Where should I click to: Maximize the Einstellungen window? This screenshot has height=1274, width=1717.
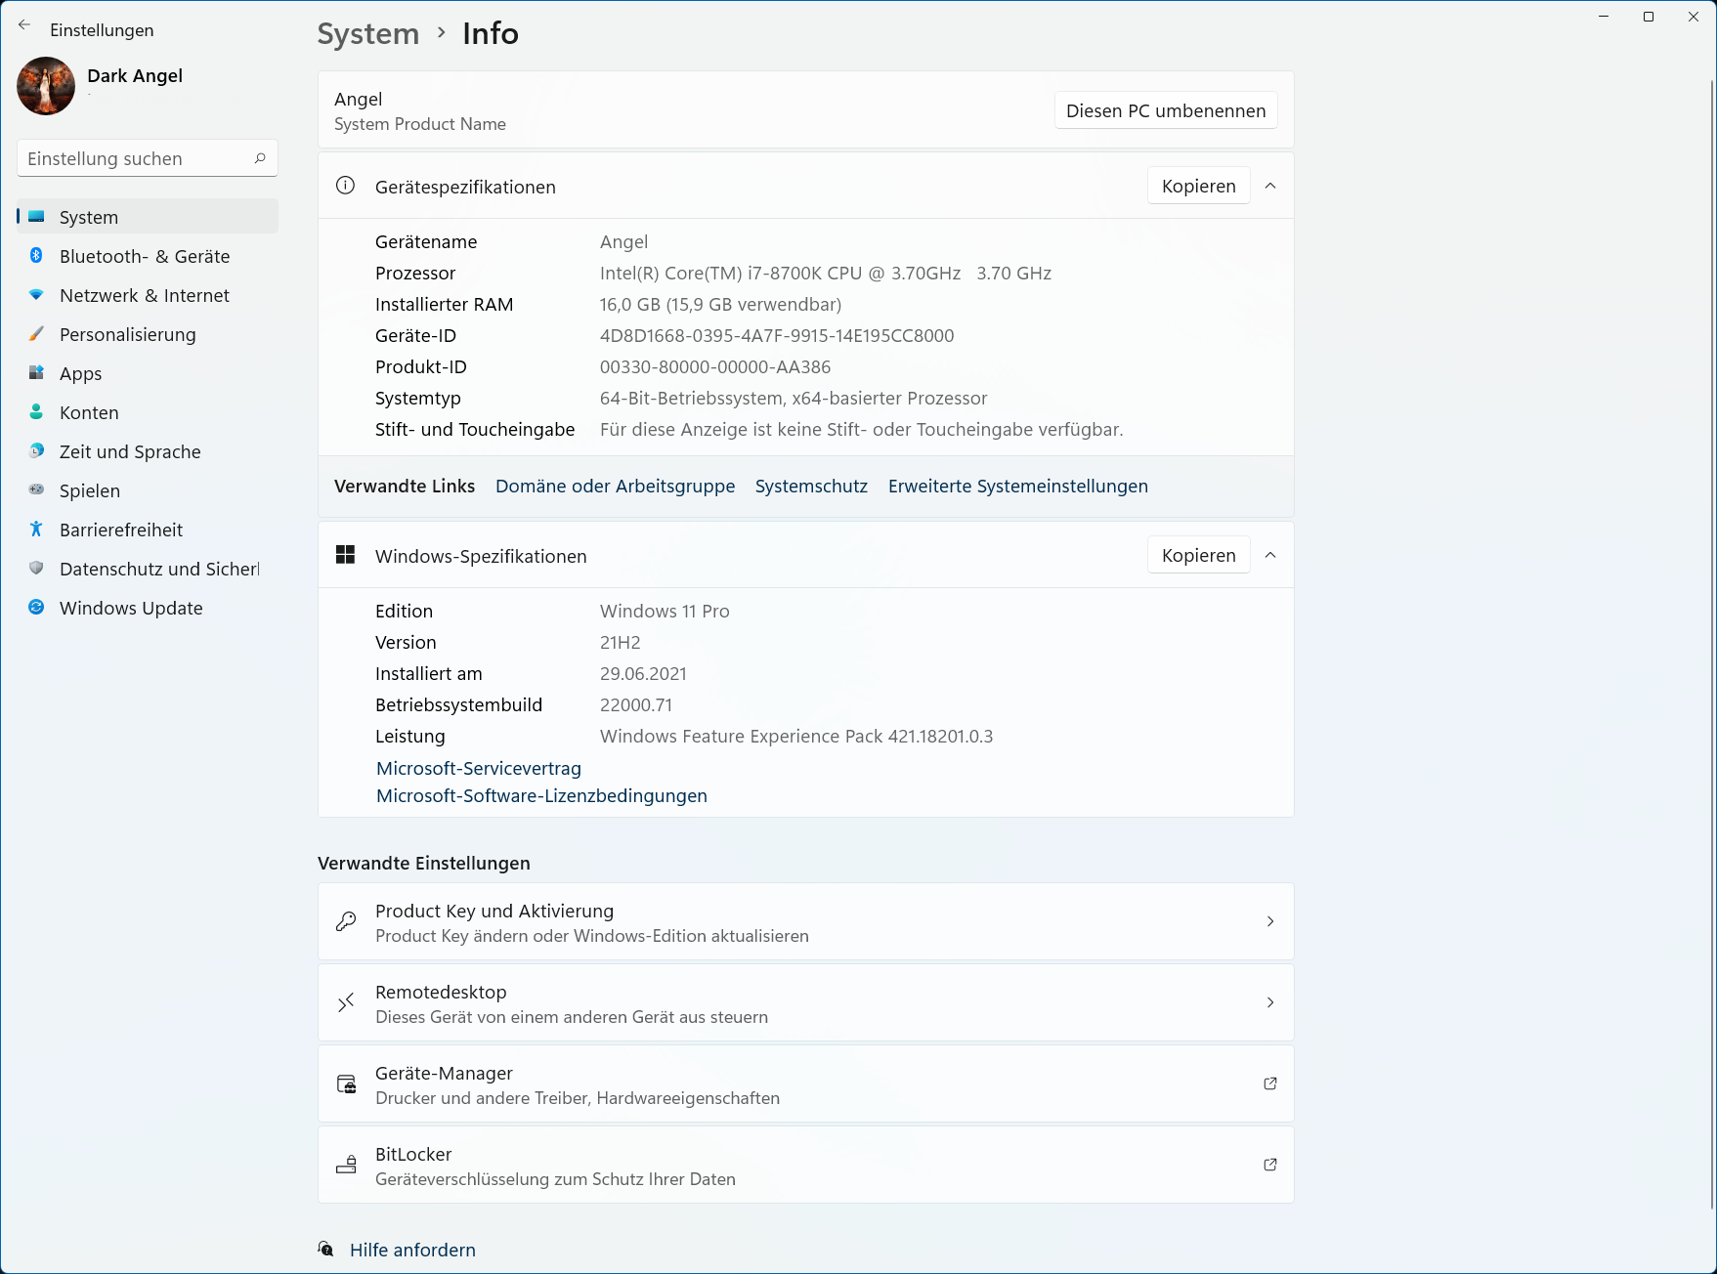pos(1649,17)
